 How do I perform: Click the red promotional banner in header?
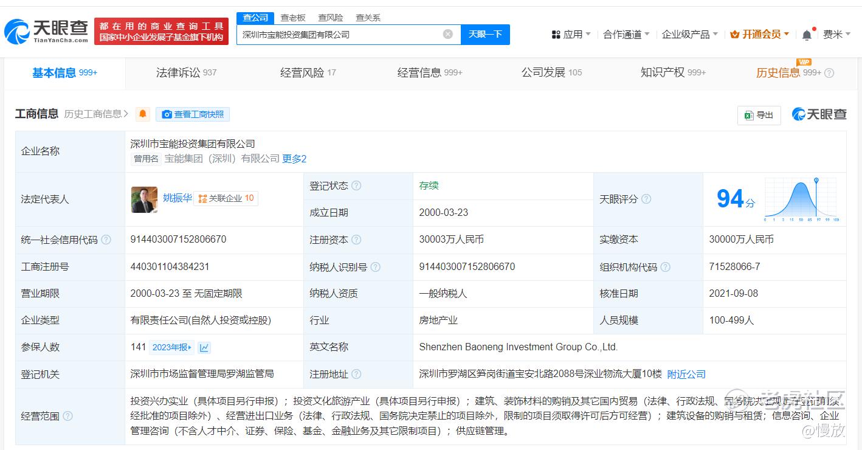click(161, 31)
